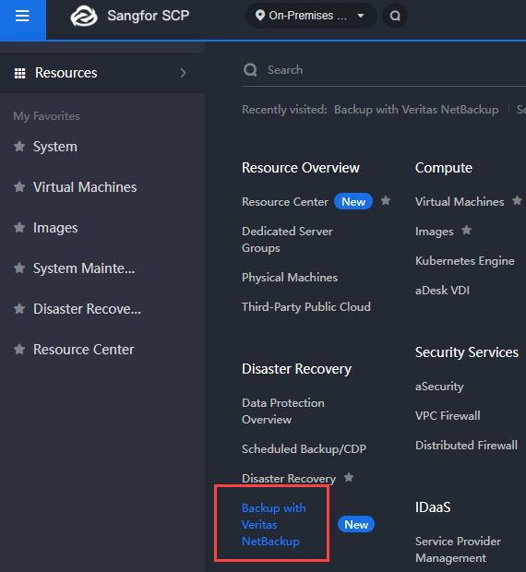Image resolution: width=526 pixels, height=572 pixels.
Task: Open Backup with Veritas NetBackup link
Action: tap(273, 525)
